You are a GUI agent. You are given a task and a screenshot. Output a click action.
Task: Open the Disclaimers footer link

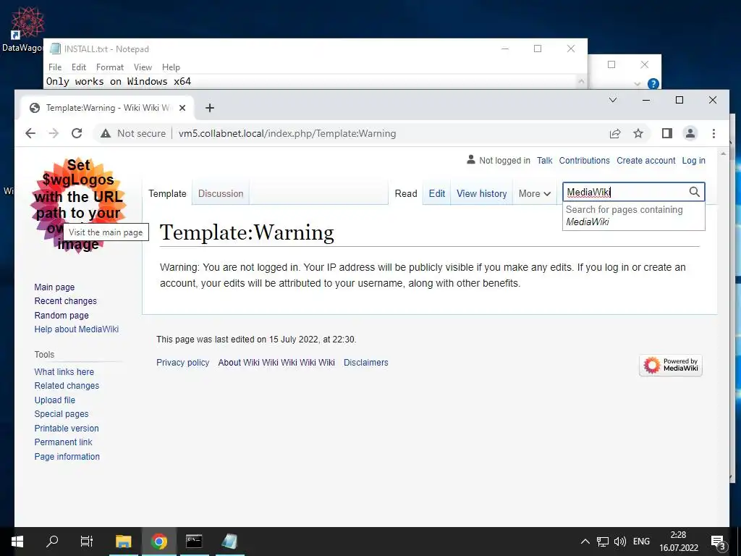(x=365, y=362)
